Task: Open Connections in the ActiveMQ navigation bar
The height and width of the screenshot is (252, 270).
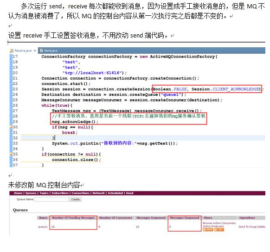Action: [80, 193]
